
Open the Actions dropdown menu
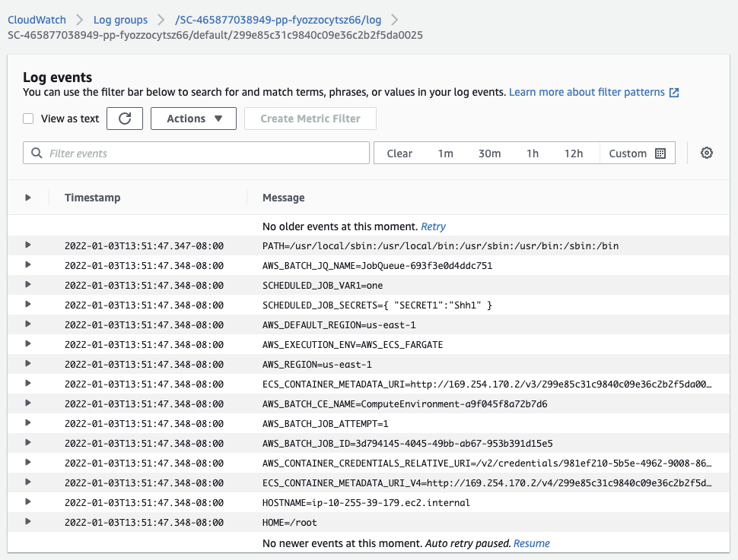(x=193, y=119)
